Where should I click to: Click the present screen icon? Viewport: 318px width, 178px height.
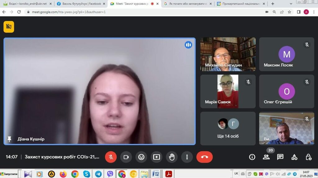pos(157,157)
